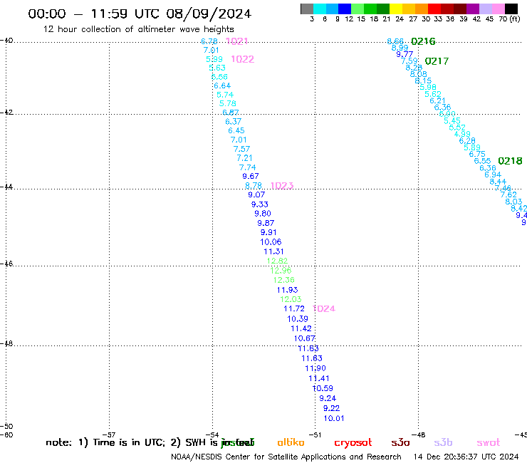Click the 7.57 wave height value
Image resolution: width=527 pixels, height=463 pixels.
(241, 149)
